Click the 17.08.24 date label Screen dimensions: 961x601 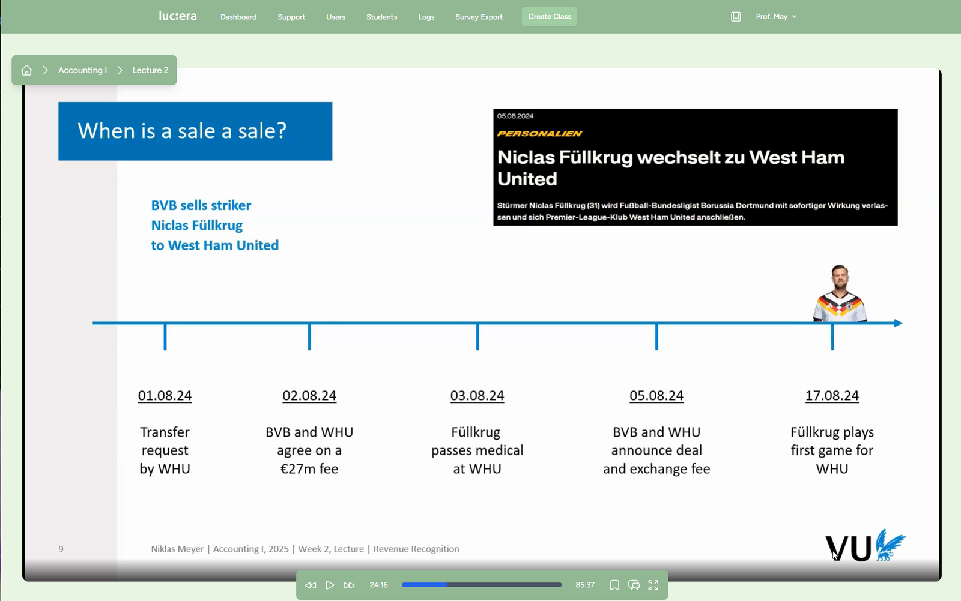832,396
